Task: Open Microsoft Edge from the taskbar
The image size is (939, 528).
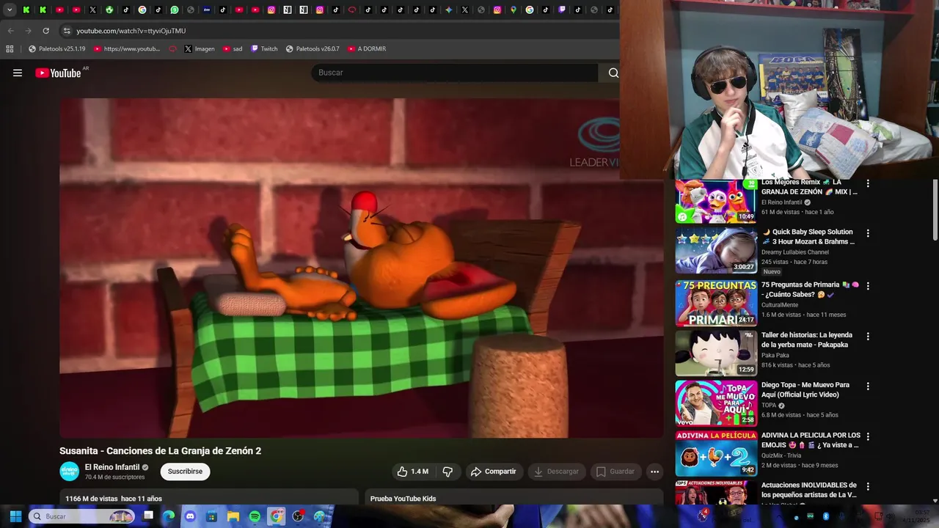Action: [x=169, y=516]
